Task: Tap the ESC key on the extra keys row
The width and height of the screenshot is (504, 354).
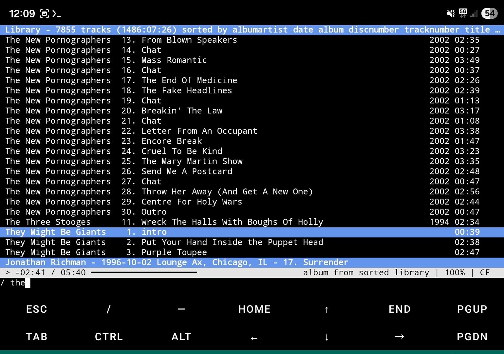Action: [36, 309]
